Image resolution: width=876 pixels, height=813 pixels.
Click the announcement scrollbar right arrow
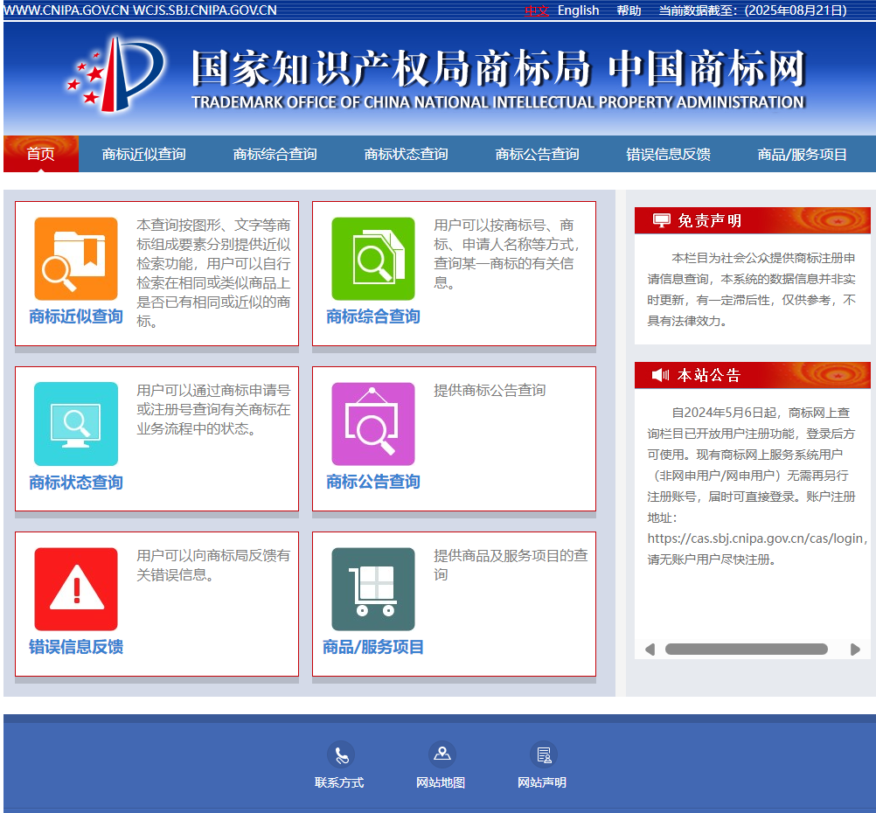(x=855, y=650)
